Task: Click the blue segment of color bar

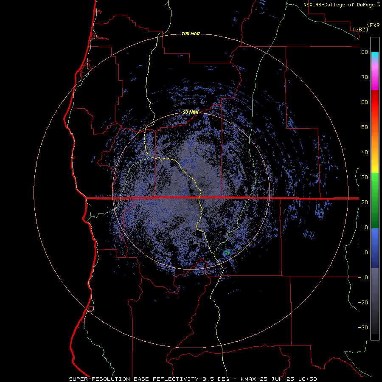Action: 375,248
